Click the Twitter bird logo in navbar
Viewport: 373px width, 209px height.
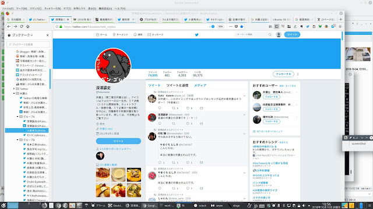197,35
